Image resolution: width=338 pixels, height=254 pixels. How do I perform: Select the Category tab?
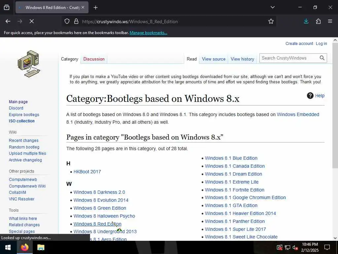[x=69, y=59]
